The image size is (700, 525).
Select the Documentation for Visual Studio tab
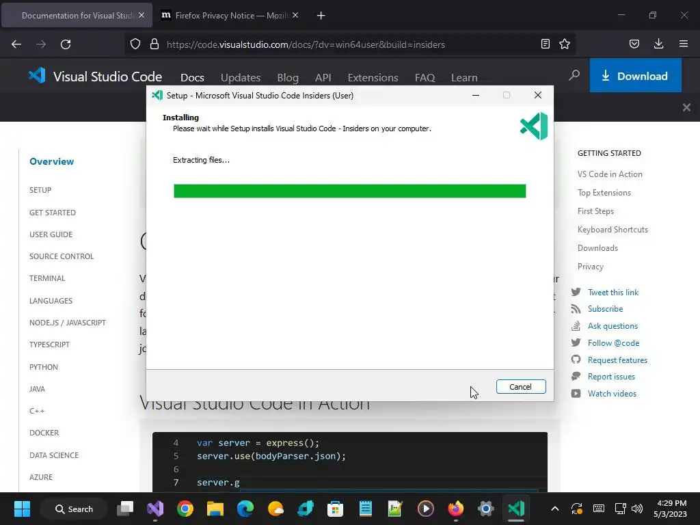click(77, 16)
